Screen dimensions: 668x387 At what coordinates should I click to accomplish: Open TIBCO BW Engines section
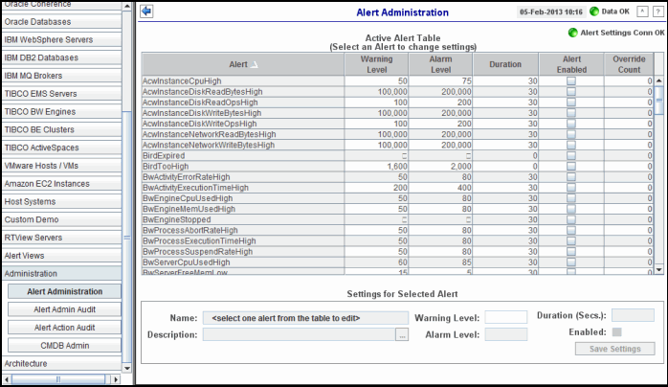[62, 112]
